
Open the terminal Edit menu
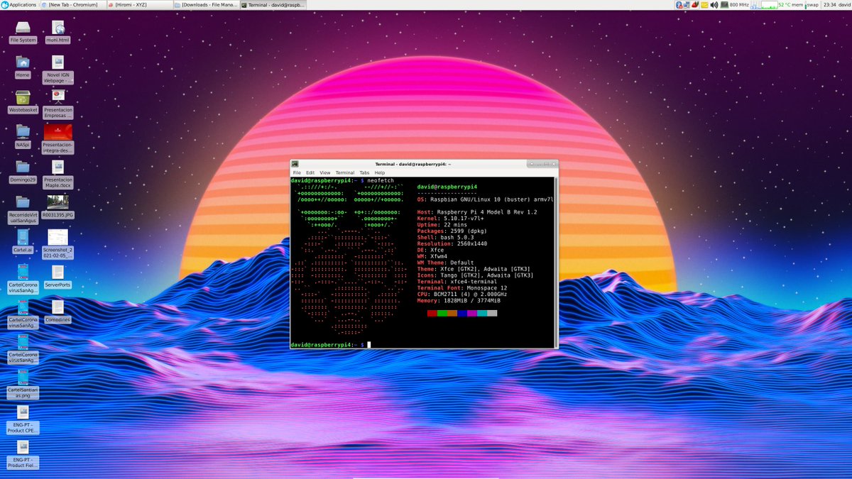pyautogui.click(x=310, y=172)
